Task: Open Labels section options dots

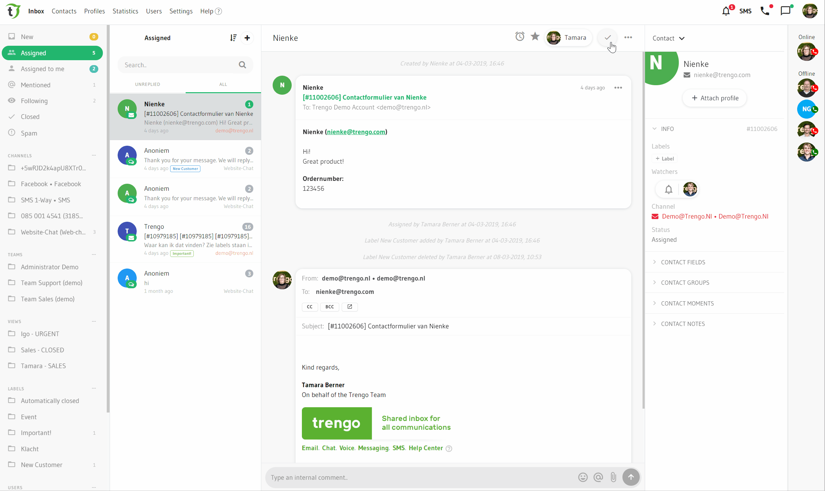Action: coord(94,388)
